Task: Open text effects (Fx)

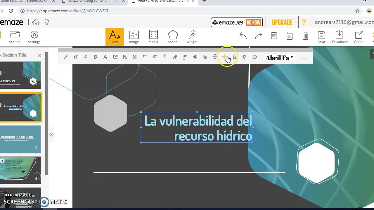Action: [x=125, y=57]
